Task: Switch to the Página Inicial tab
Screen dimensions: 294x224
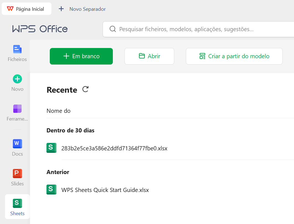Action: tap(27, 9)
